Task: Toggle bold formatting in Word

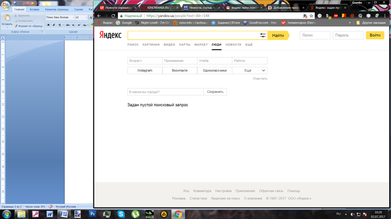Action: (x=48, y=25)
